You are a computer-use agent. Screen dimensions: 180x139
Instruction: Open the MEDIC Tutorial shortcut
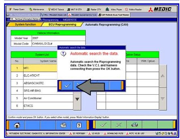tap(56, 9)
